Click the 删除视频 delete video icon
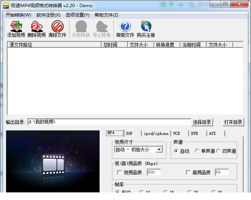 [x=37, y=29]
